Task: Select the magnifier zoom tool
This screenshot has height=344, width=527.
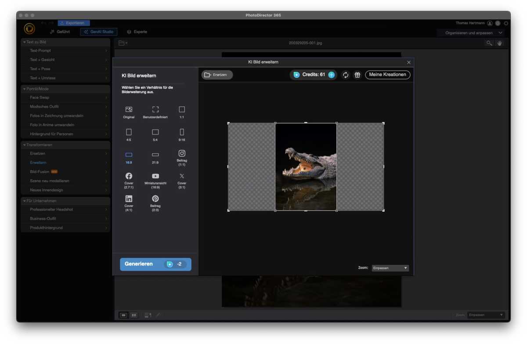Action: point(489,43)
